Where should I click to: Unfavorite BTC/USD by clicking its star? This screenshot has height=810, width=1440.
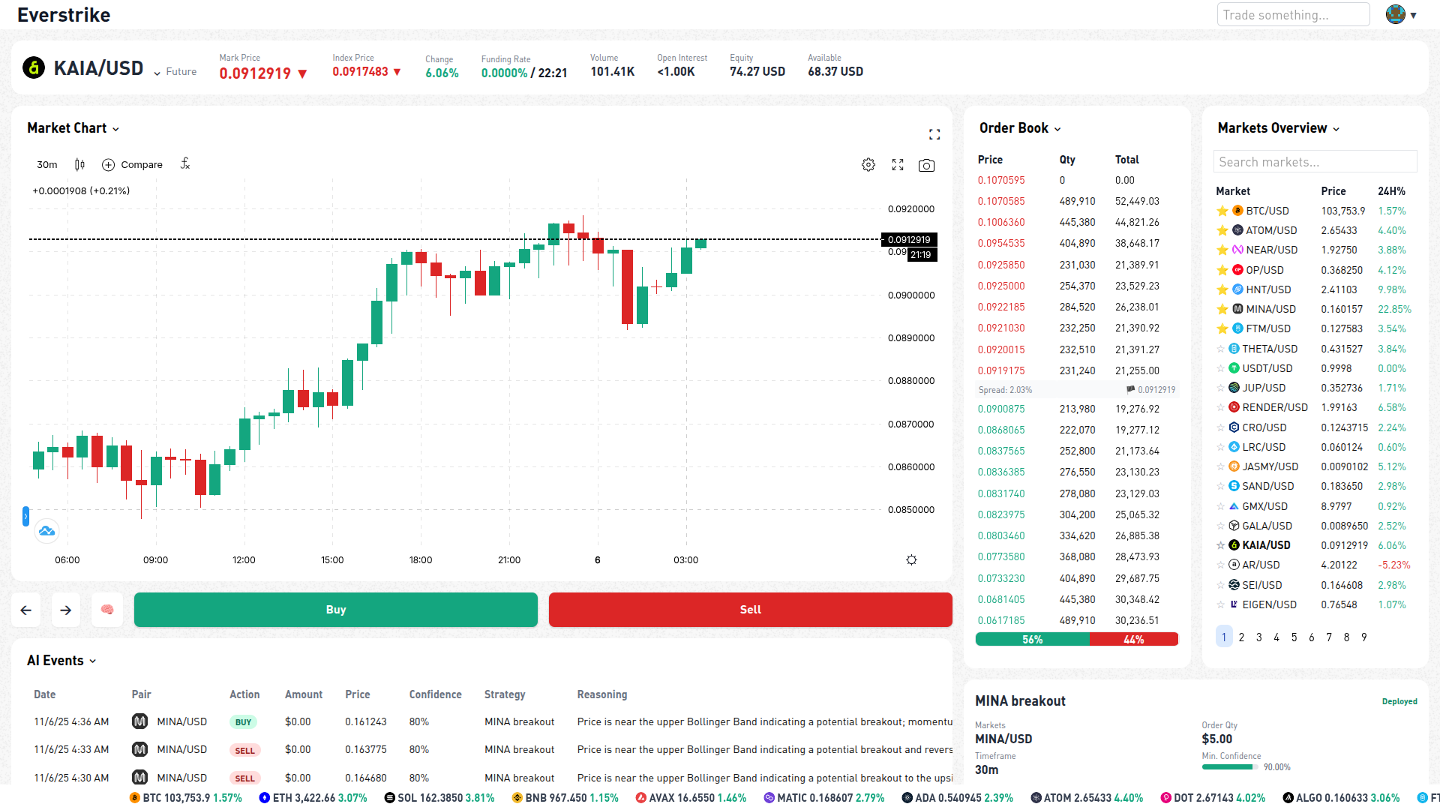point(1222,211)
